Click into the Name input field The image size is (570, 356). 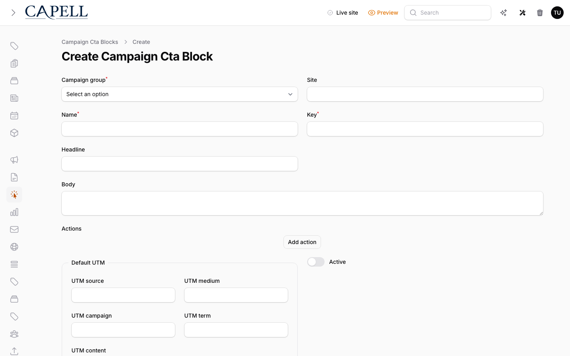(x=180, y=129)
